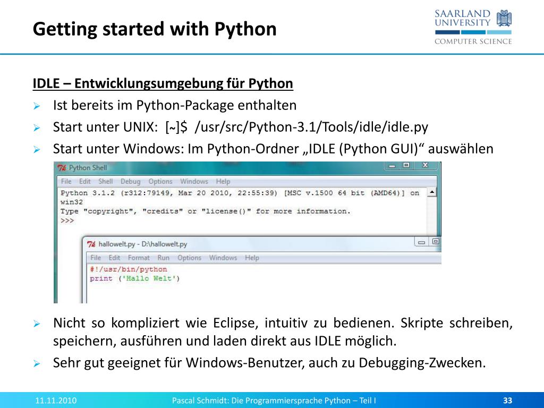
Task: Click the Tk icon in Python Shell title bar
Action: point(62,168)
